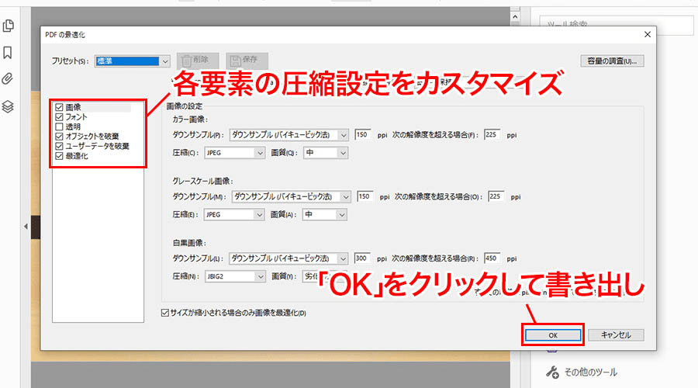Toggle the 画像 checkbox
Viewport: 698px width, 388px height.
(x=59, y=107)
